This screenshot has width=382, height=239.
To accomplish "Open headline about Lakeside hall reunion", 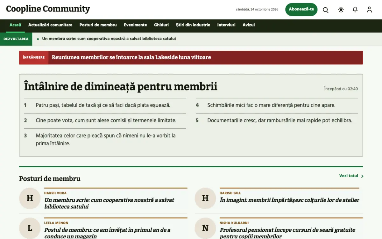I will pos(131,57).
